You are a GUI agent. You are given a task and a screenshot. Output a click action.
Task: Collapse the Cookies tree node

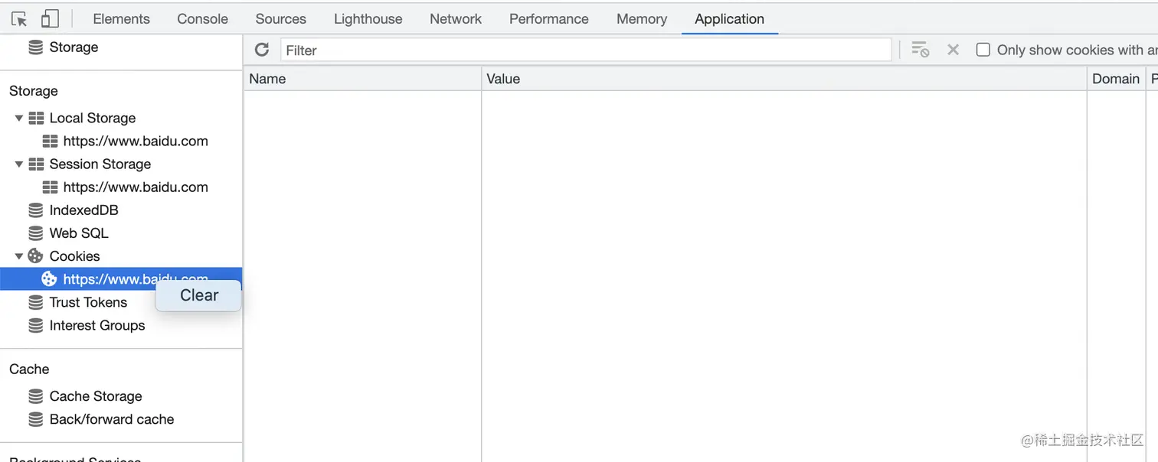tap(19, 256)
